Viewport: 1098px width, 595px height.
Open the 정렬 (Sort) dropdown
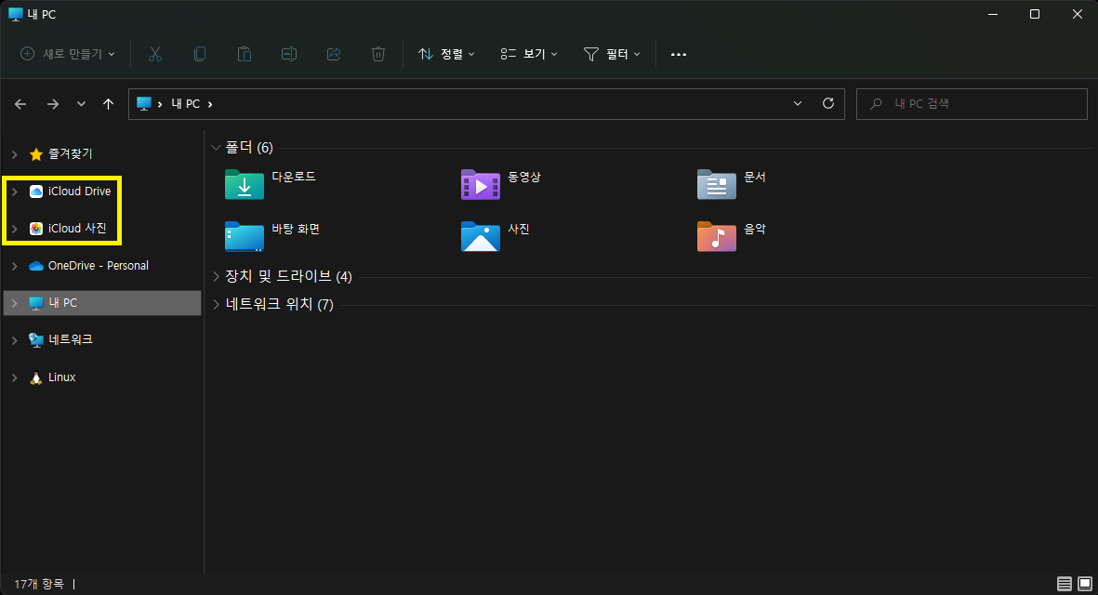pos(445,54)
